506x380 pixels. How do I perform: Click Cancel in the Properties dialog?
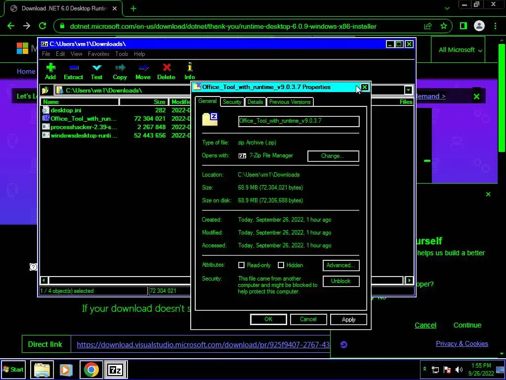click(308, 319)
